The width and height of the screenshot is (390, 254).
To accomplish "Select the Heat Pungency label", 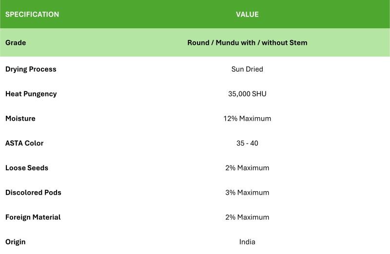I will pos(31,94).
